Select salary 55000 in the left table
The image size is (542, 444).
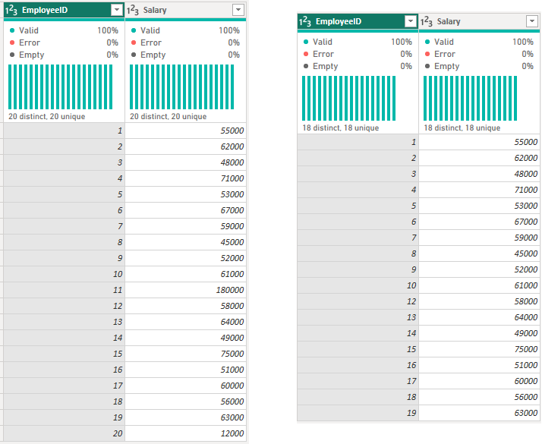tap(185, 131)
